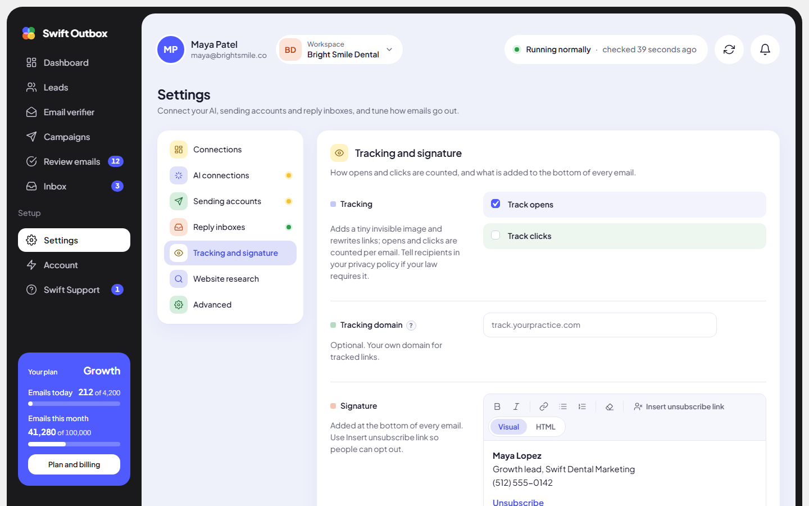The image size is (809, 506).
Task: Click the Emails today progress bar
Action: click(x=74, y=404)
